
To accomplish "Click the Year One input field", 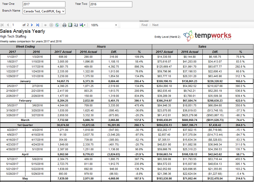I will tap(44, 4).
